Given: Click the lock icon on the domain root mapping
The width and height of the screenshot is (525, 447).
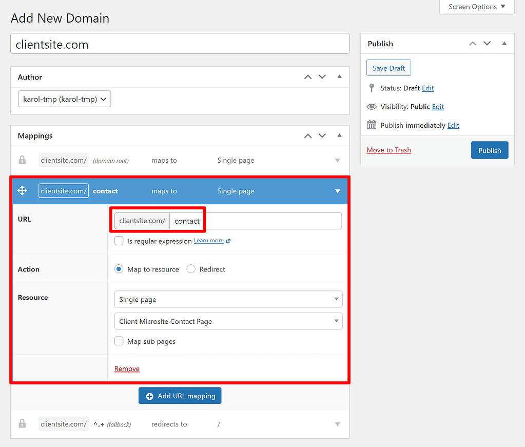Looking at the screenshot, I should pos(22,160).
